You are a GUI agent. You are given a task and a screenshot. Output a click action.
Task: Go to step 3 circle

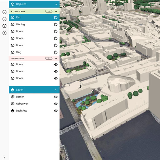click(x=4, y=26)
